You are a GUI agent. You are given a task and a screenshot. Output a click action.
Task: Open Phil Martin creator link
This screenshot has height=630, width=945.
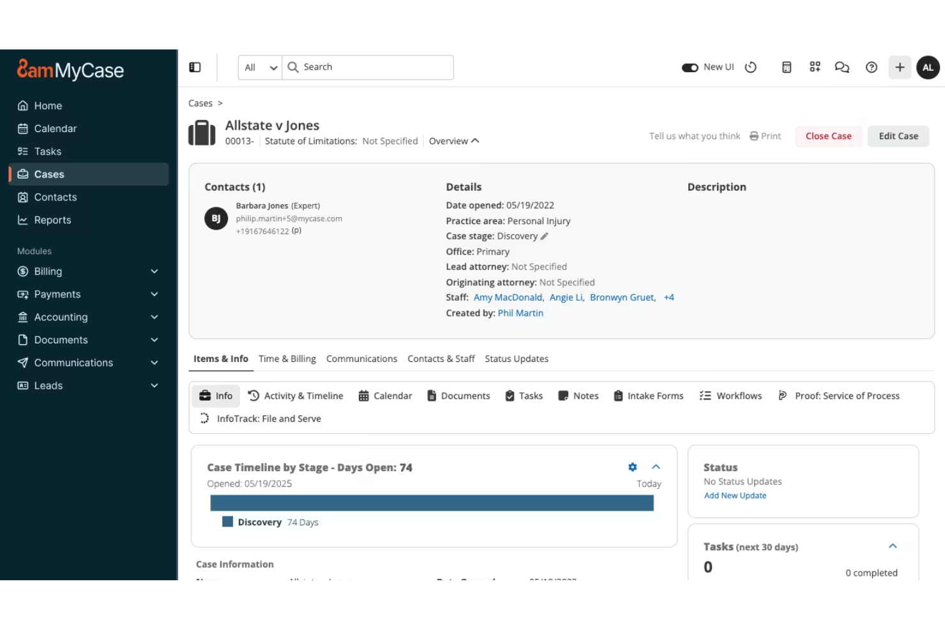(520, 313)
